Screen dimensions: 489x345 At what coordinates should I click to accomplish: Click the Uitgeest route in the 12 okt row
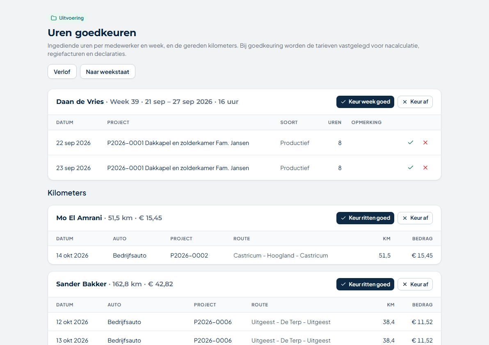(291, 322)
